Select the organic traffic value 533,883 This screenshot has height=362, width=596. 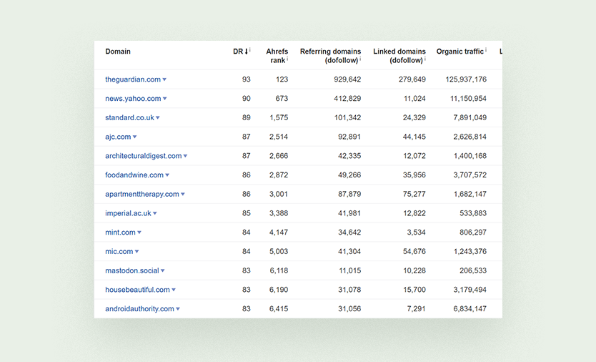point(473,213)
